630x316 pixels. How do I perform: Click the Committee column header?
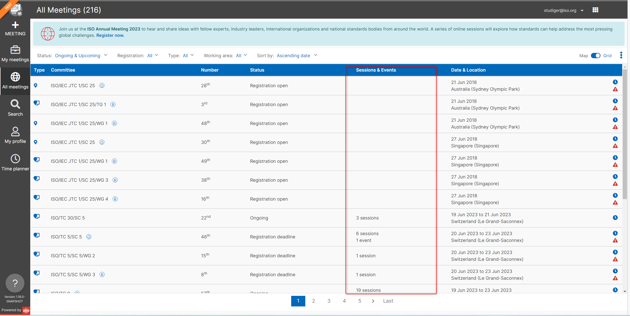tap(63, 70)
